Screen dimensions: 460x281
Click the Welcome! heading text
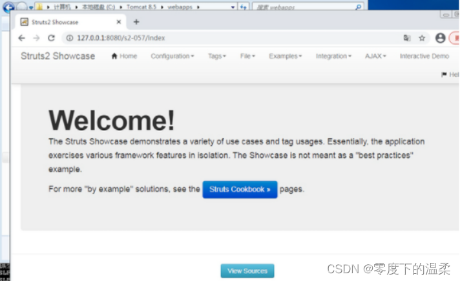[x=112, y=120]
